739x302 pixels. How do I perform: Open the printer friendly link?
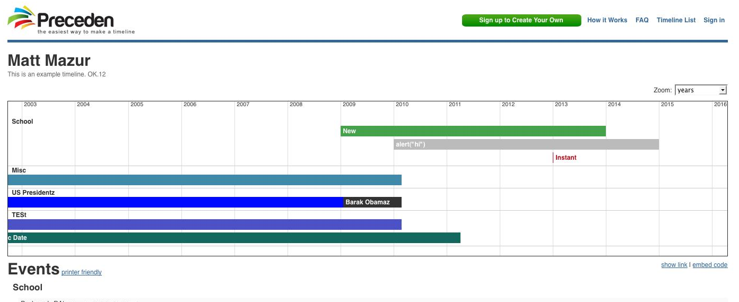tap(81, 272)
